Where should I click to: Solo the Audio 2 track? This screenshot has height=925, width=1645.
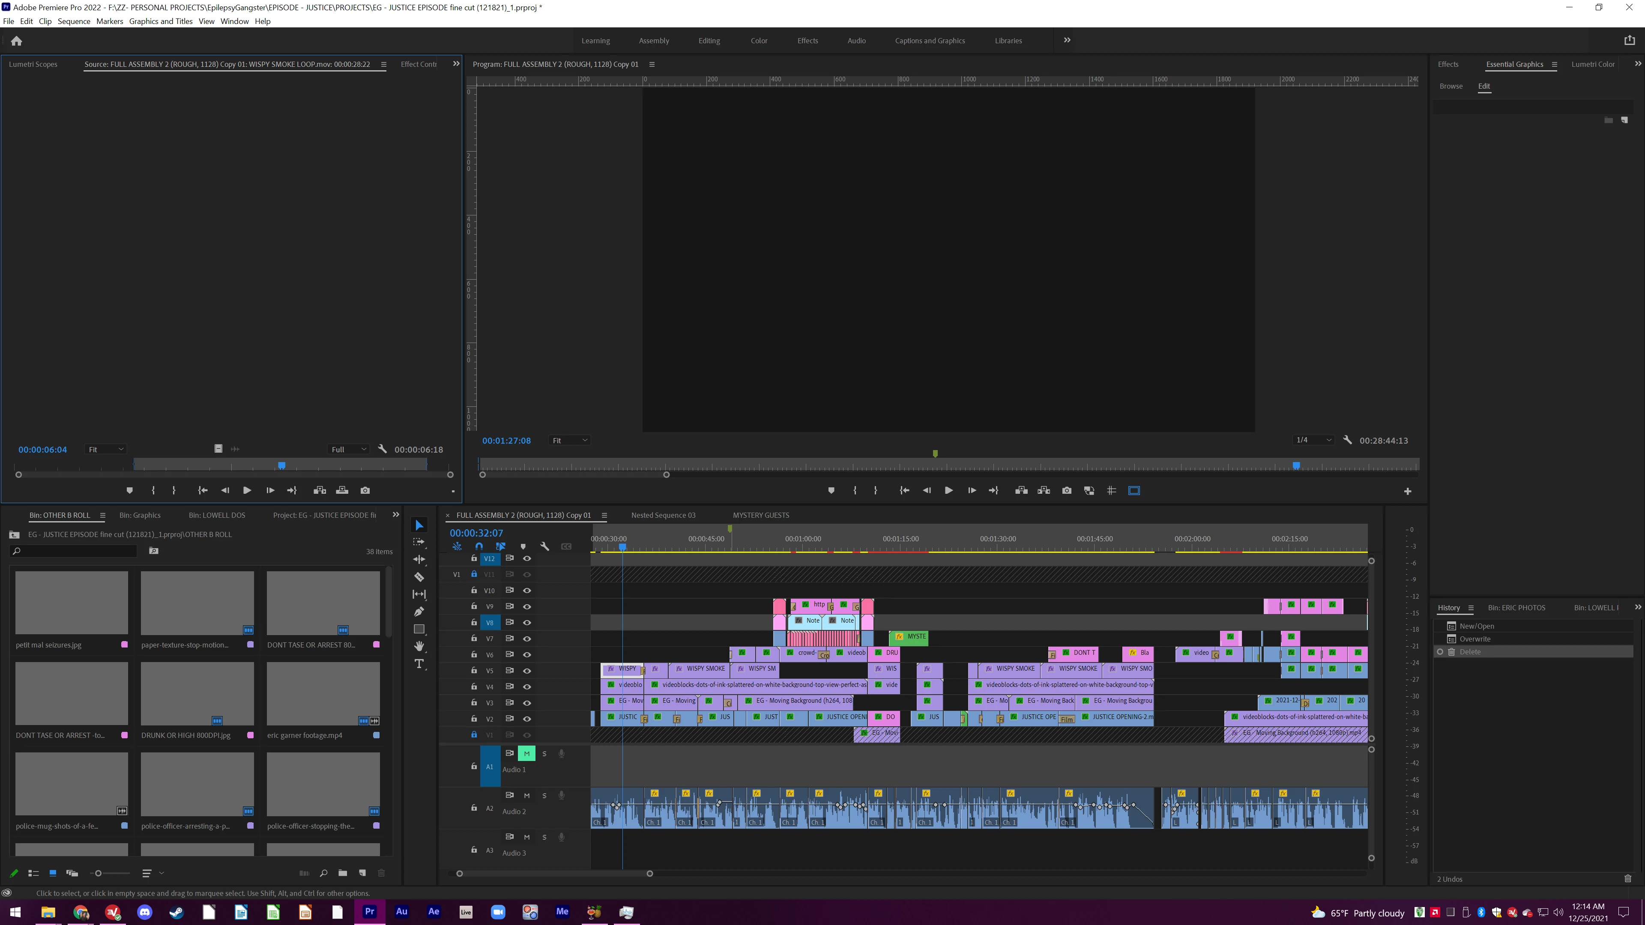point(544,795)
